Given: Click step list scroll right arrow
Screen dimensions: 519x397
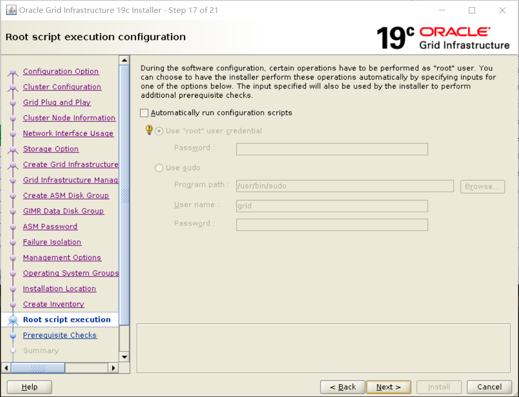Looking at the screenshot, I should 113,368.
